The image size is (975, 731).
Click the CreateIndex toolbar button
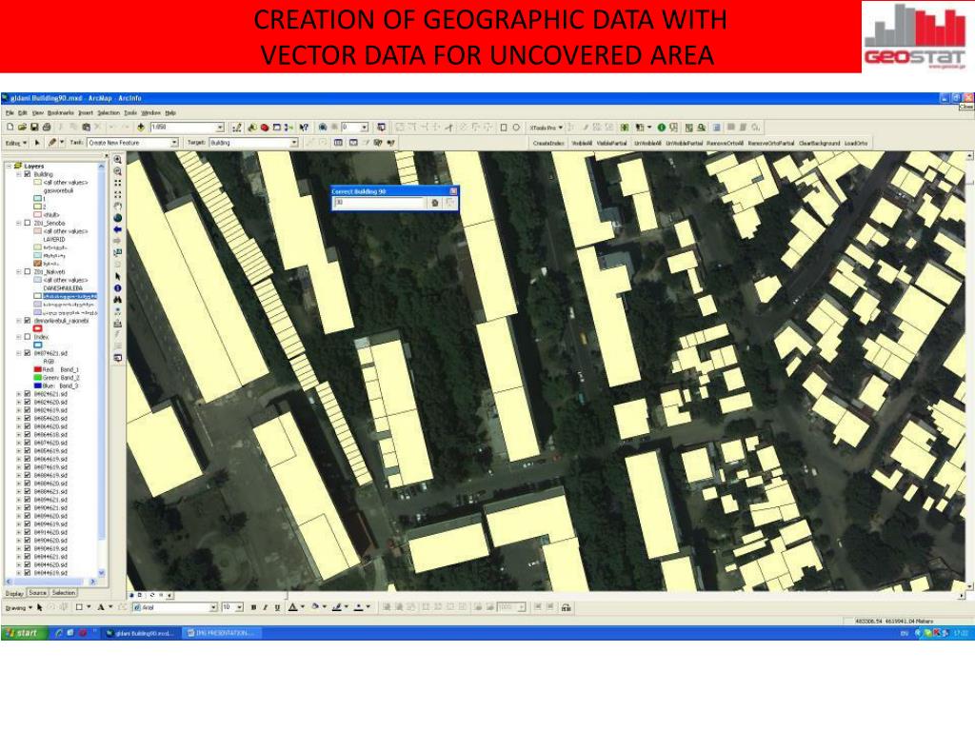tap(548, 144)
